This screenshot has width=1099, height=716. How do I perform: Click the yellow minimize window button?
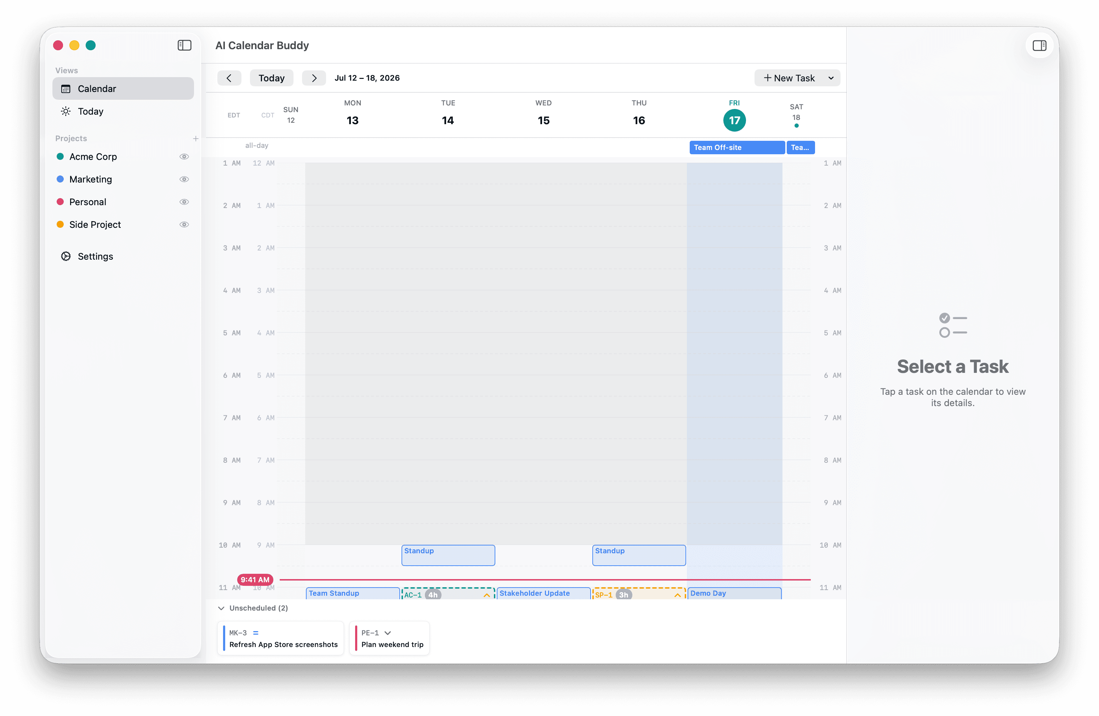pyautogui.click(x=74, y=45)
